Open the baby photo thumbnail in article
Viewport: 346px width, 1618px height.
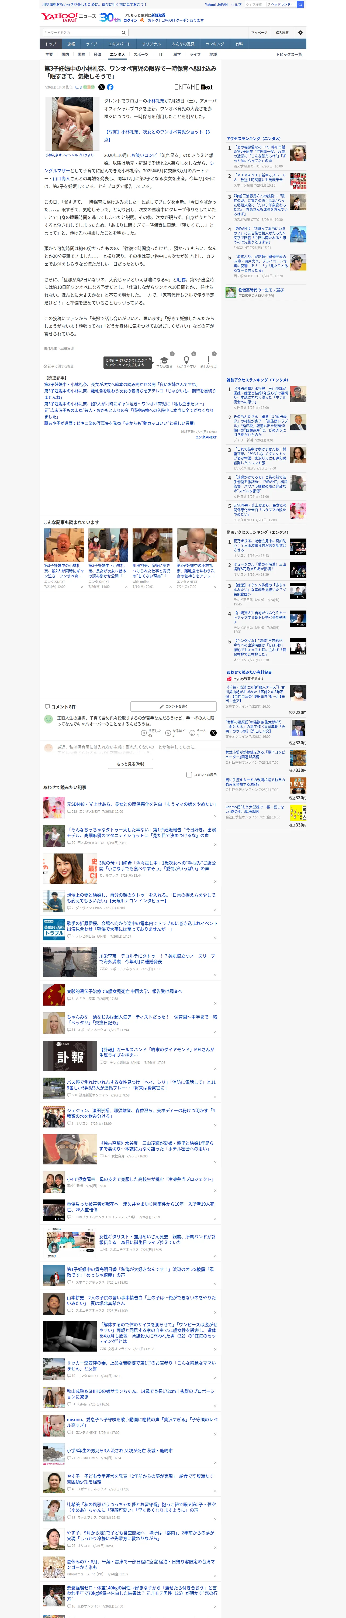click(x=69, y=124)
